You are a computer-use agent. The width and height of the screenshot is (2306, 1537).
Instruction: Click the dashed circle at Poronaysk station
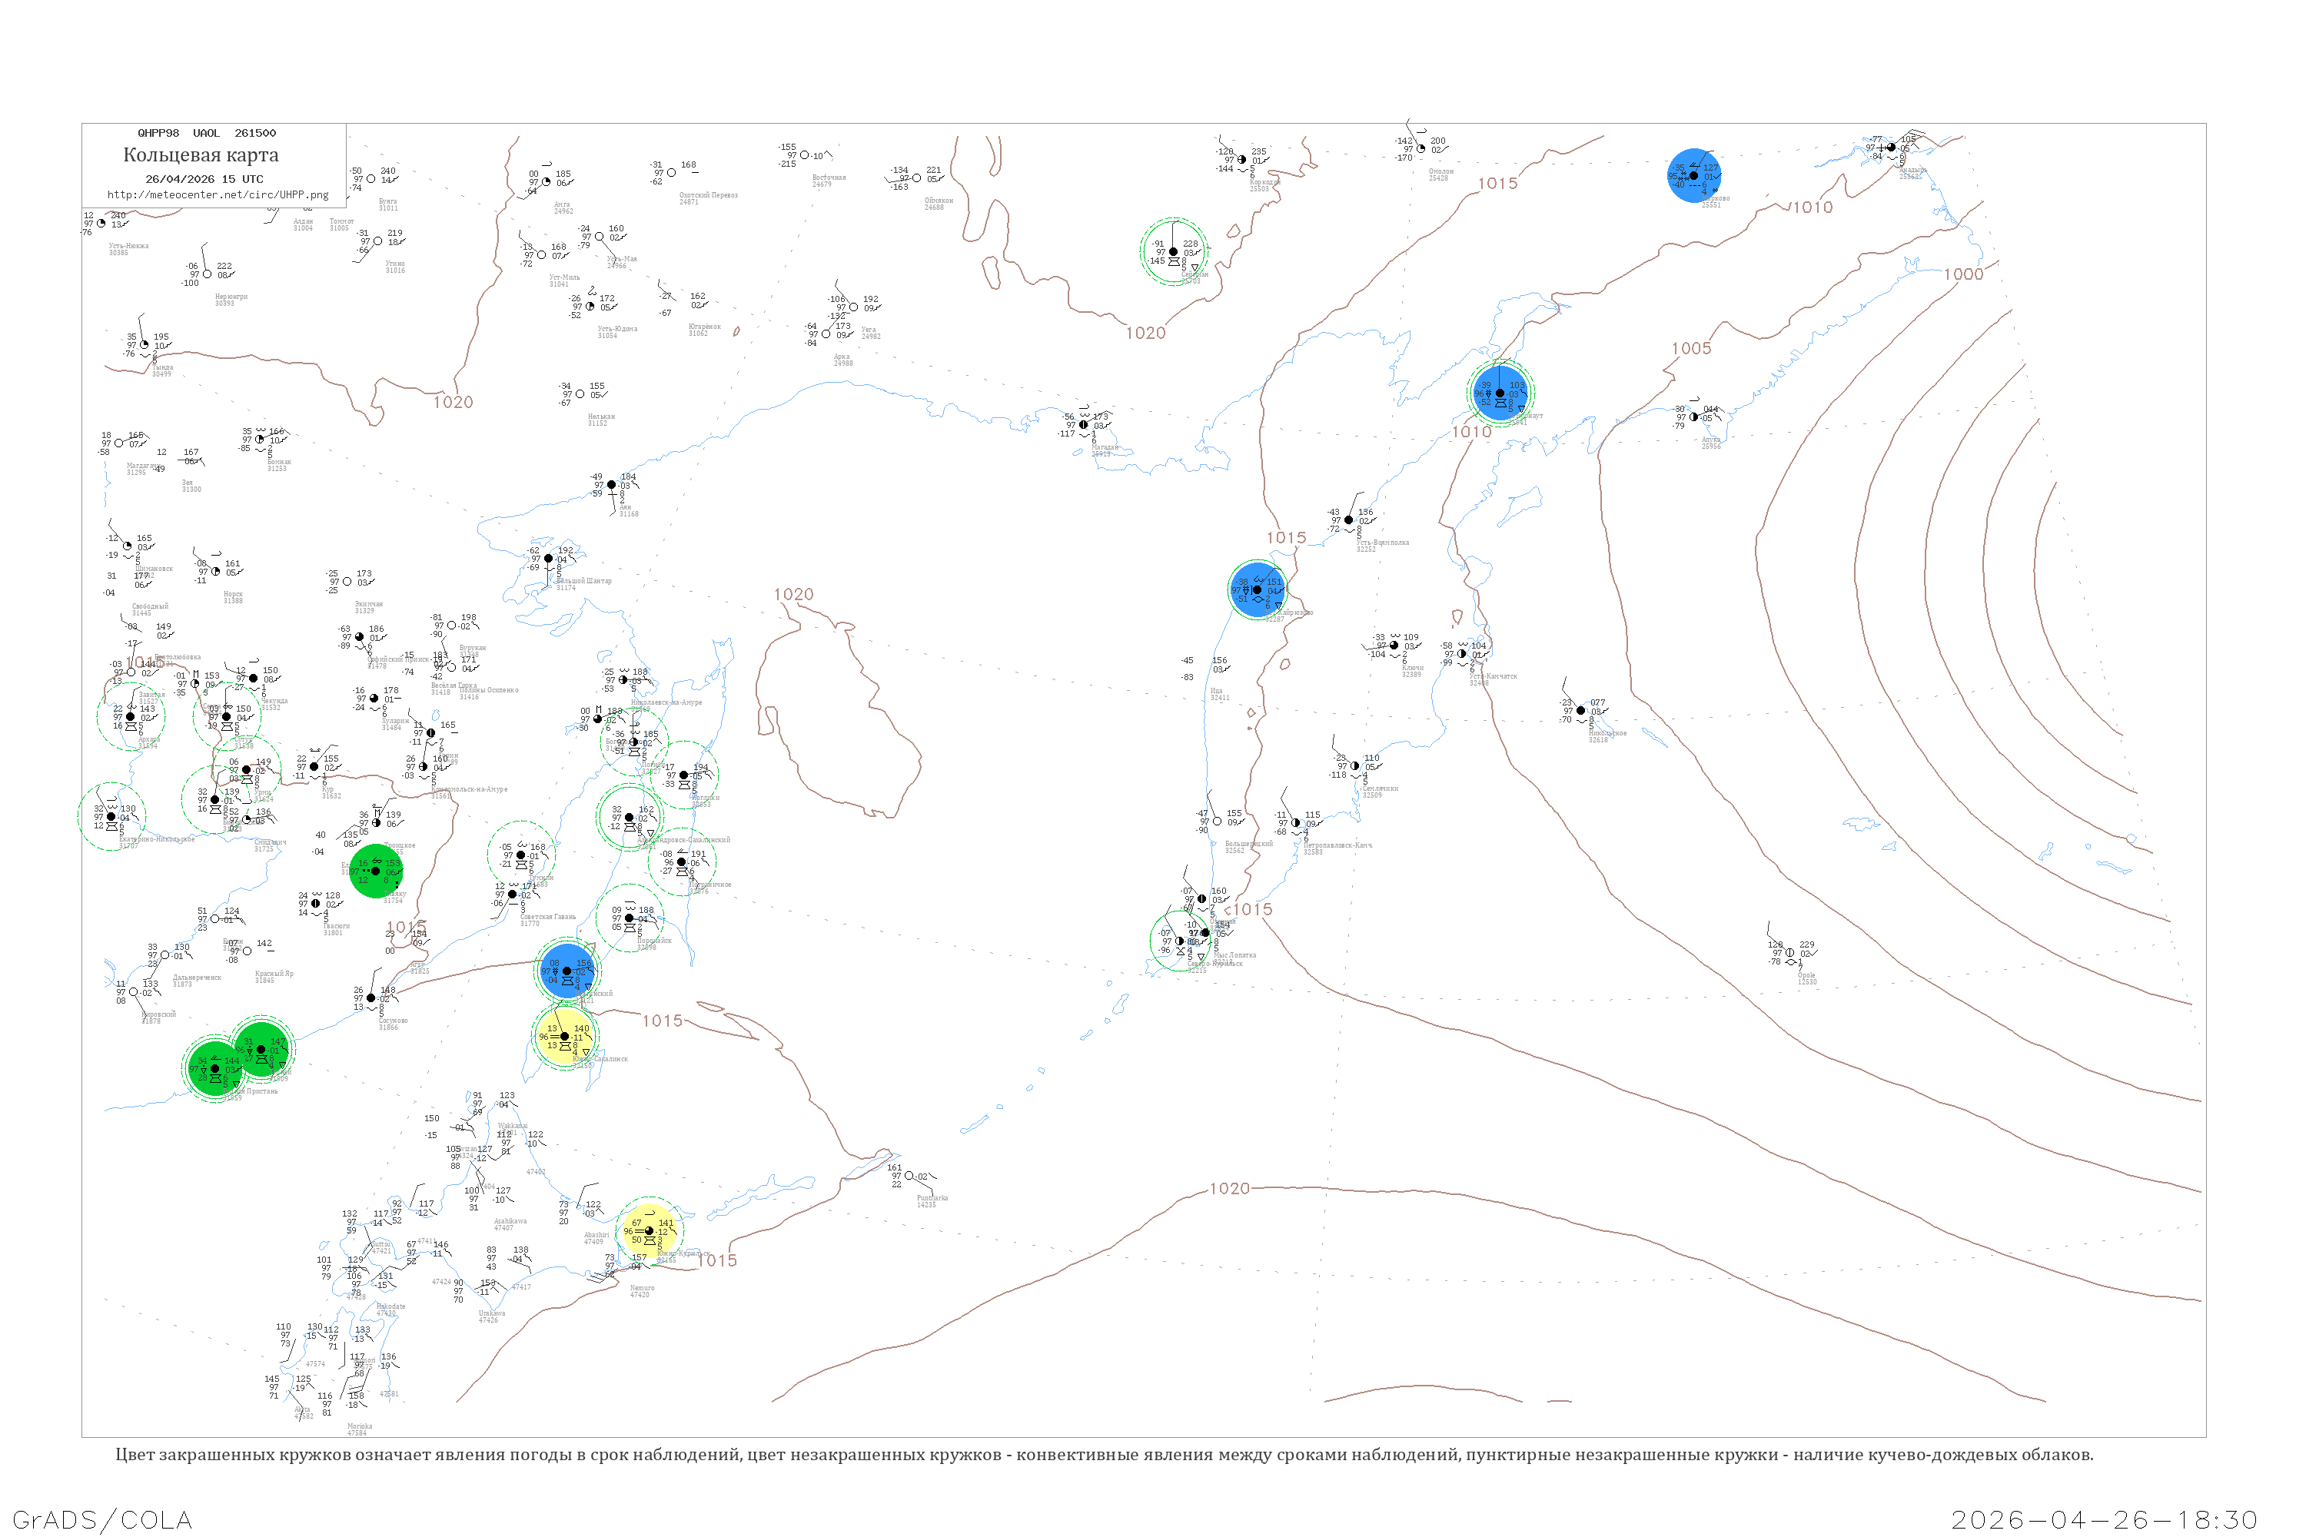pyautogui.click(x=630, y=918)
